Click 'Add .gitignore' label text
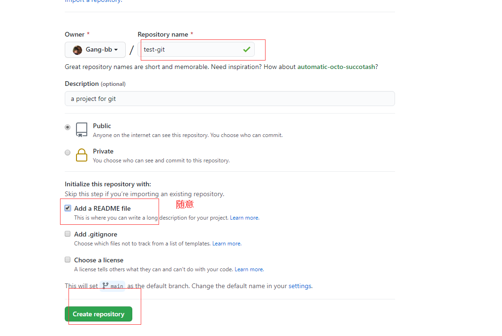The image size is (502, 336). point(96,235)
